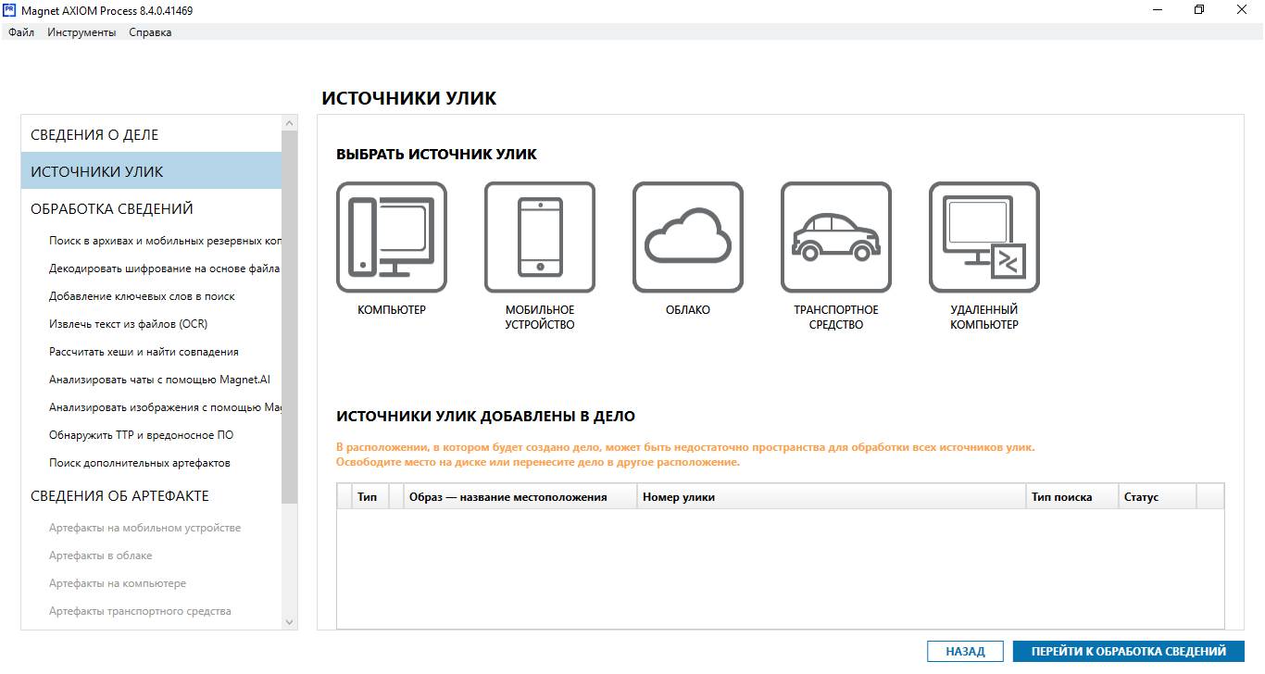Click the Назад button
The image size is (1265, 674).
pyautogui.click(x=965, y=652)
